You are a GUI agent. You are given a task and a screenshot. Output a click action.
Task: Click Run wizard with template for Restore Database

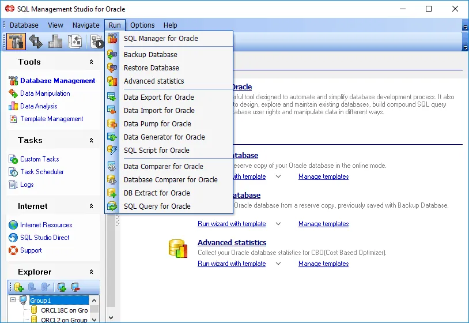pos(232,224)
